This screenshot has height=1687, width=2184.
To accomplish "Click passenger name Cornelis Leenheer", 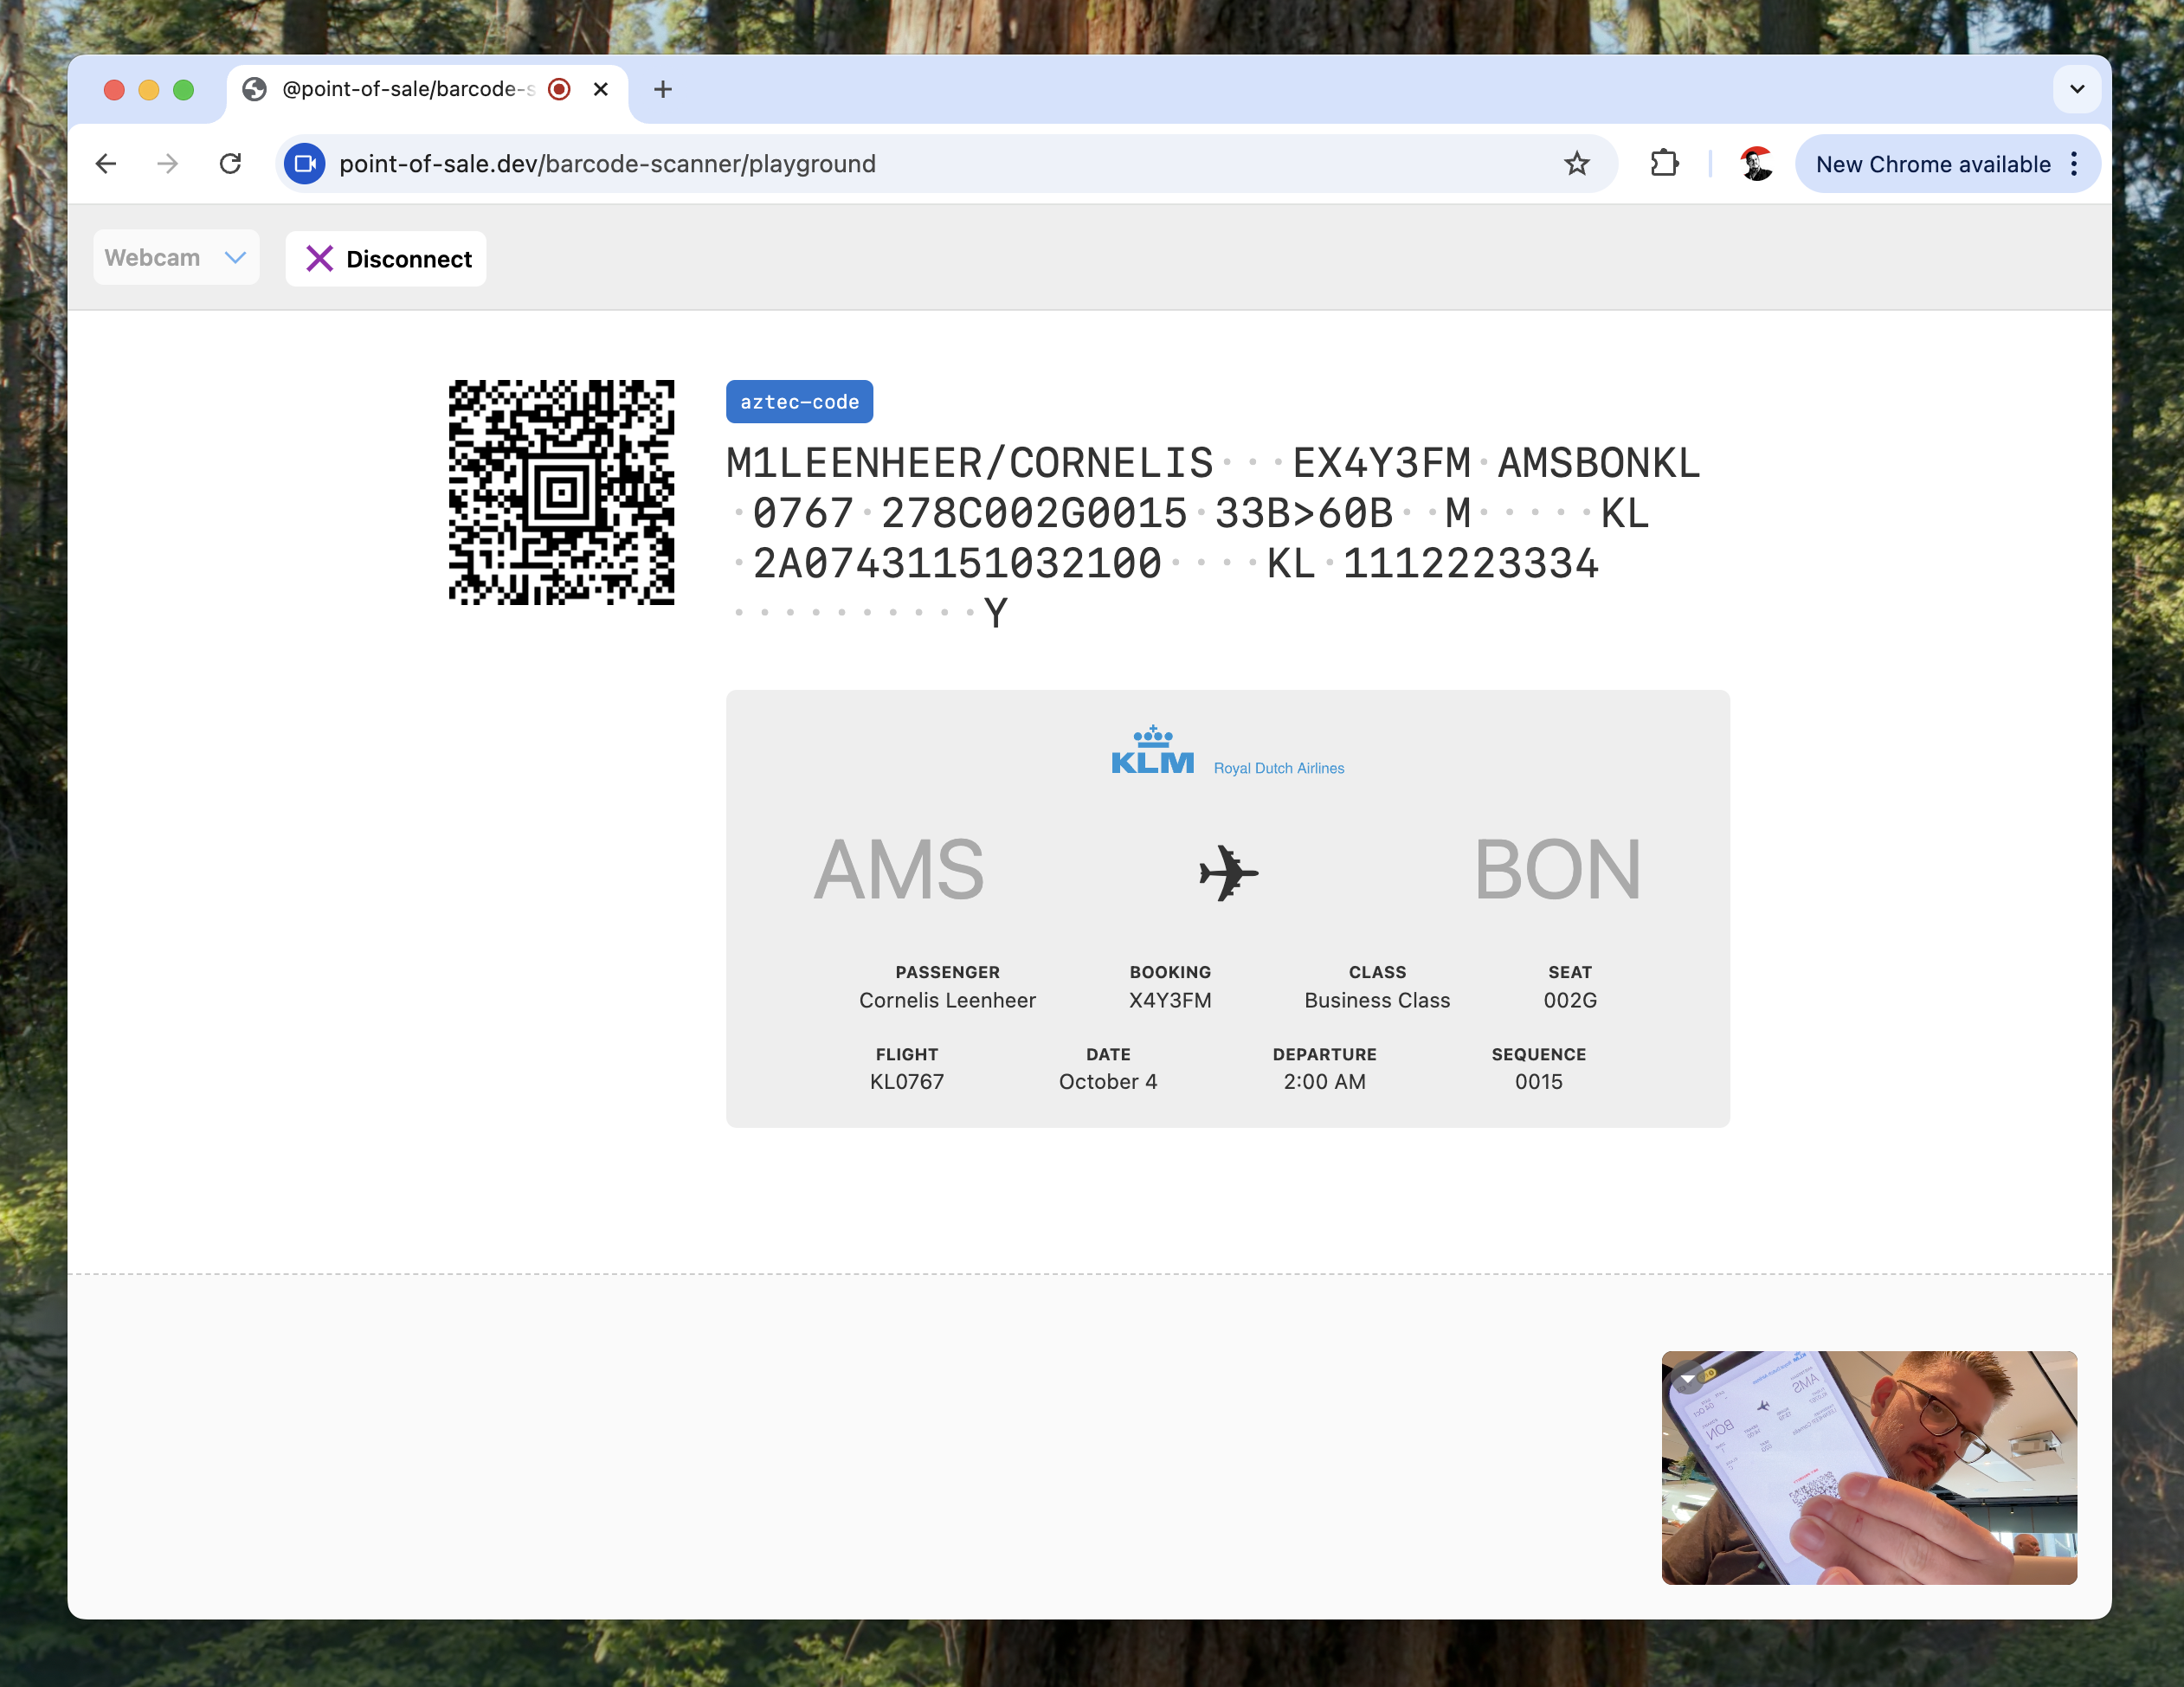I will click(x=947, y=1000).
